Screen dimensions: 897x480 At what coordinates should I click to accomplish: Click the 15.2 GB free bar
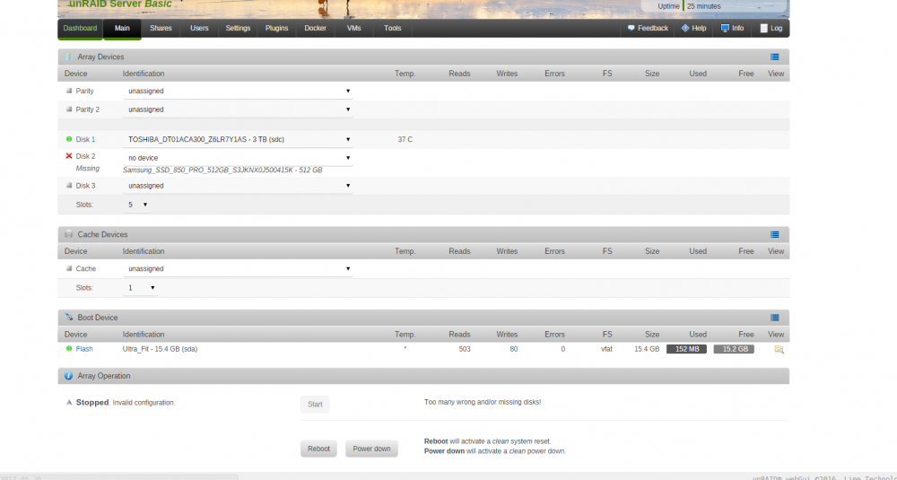point(734,349)
